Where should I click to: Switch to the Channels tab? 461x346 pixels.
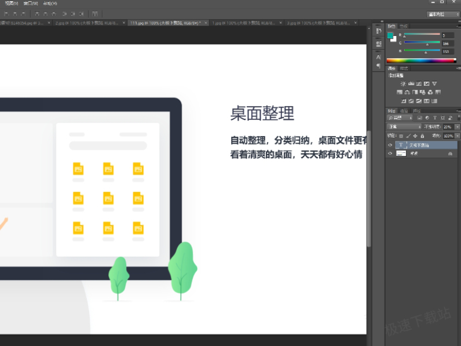click(404, 111)
